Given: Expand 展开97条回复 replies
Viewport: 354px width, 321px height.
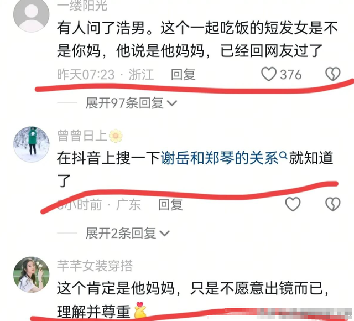Looking at the screenshot, I should click(131, 103).
